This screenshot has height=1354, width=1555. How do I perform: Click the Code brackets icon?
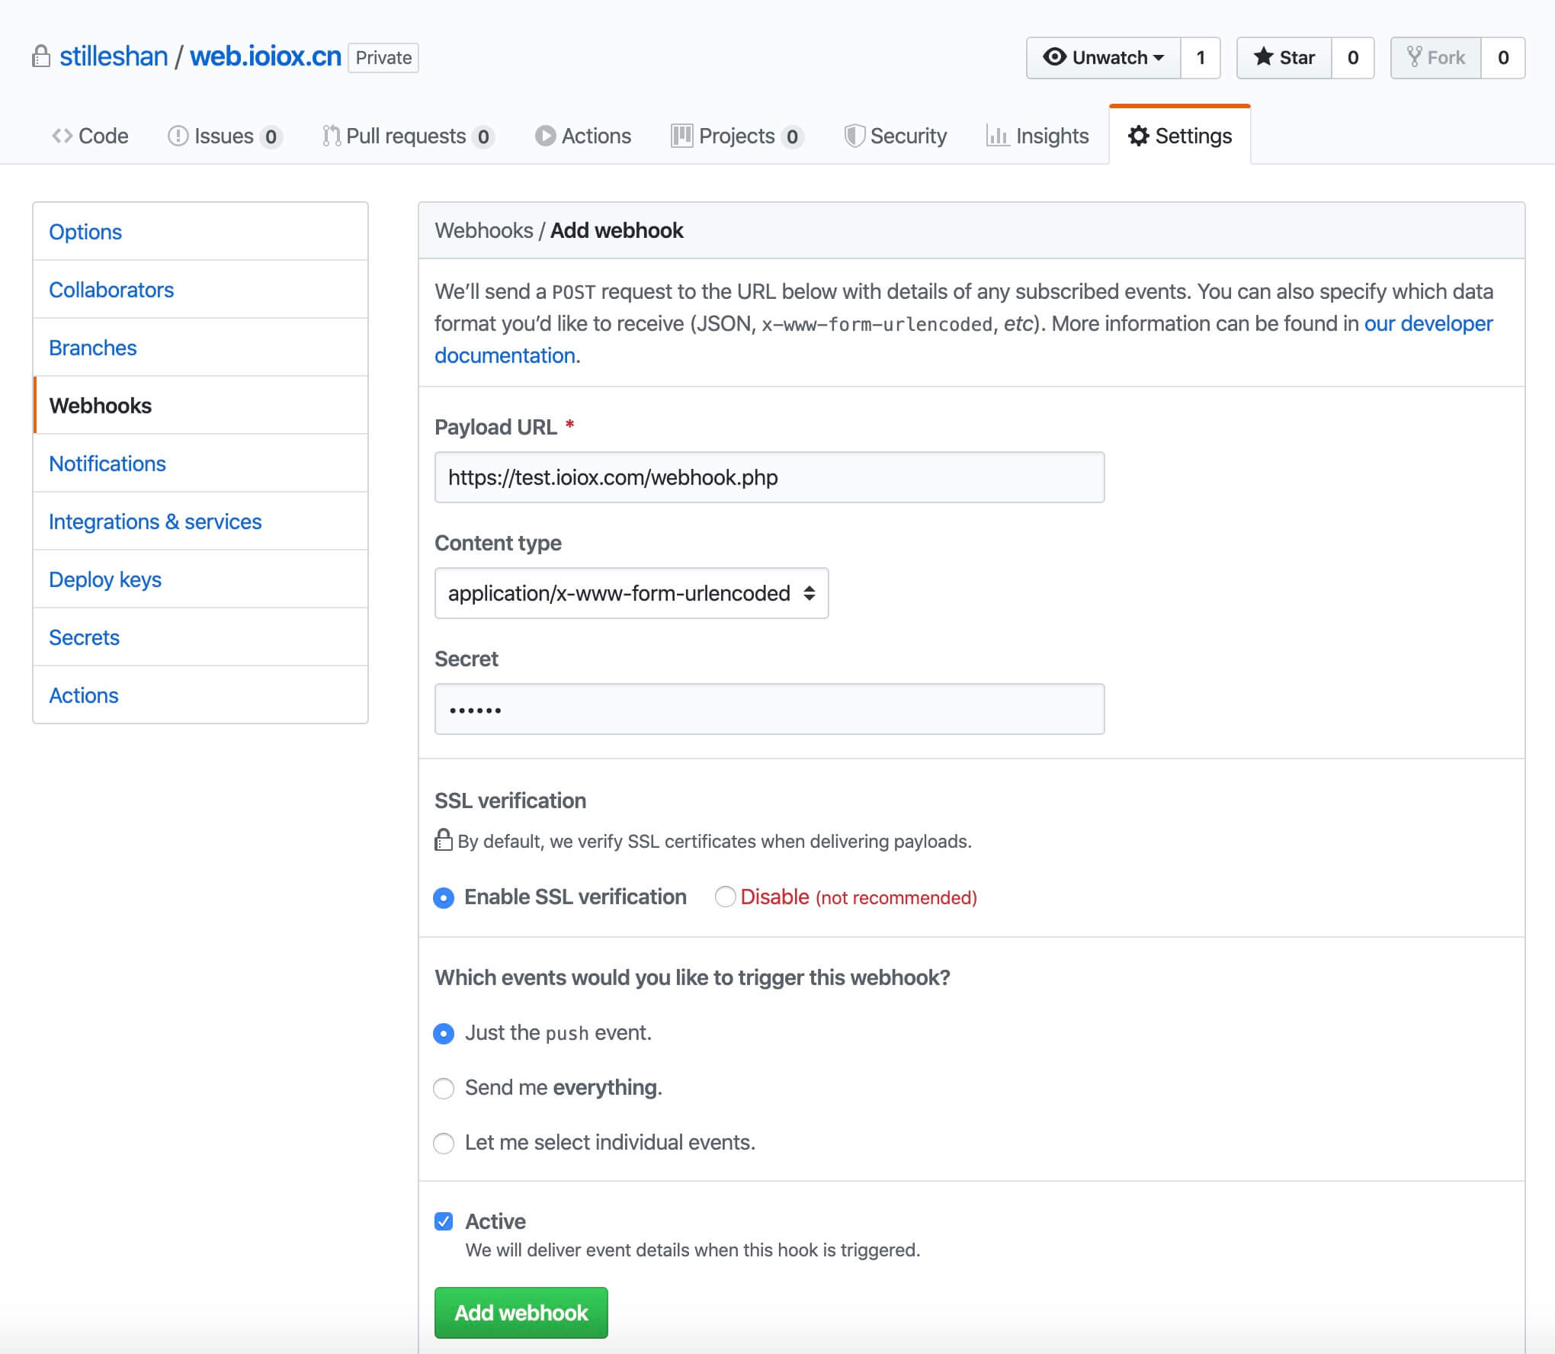63,136
